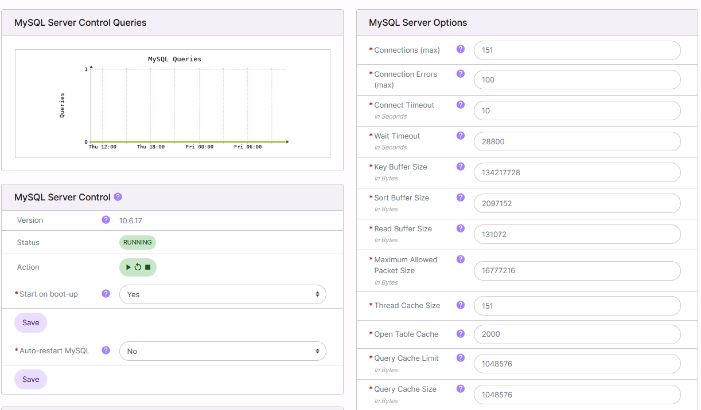
Task: Click the MySQL Server Options heading
Action: pos(418,23)
